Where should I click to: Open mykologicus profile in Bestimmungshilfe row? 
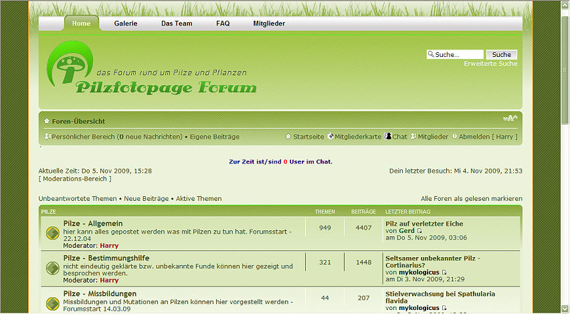419,272
